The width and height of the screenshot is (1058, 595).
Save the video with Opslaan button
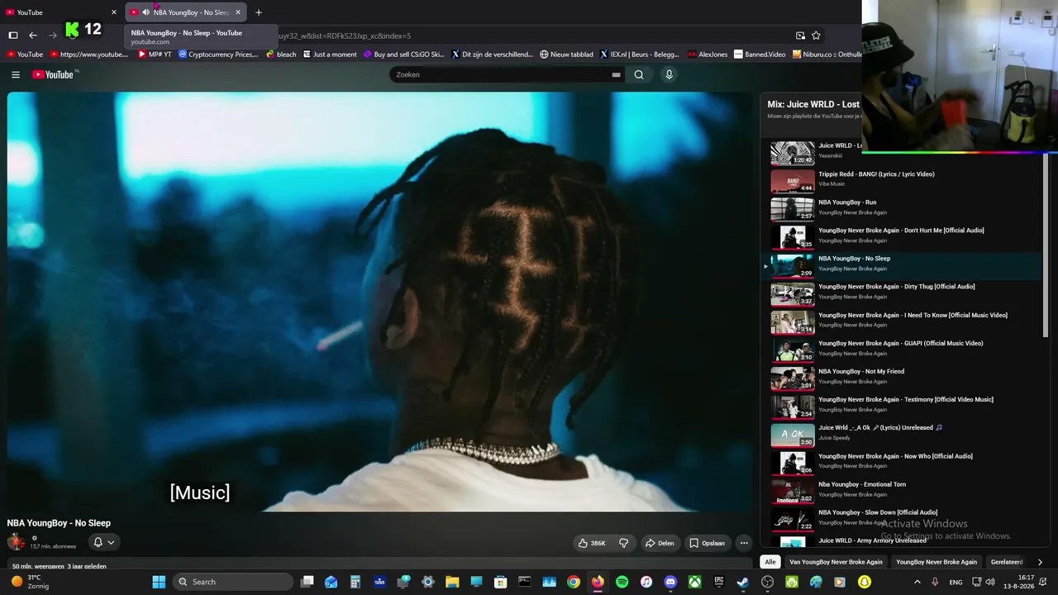point(708,543)
